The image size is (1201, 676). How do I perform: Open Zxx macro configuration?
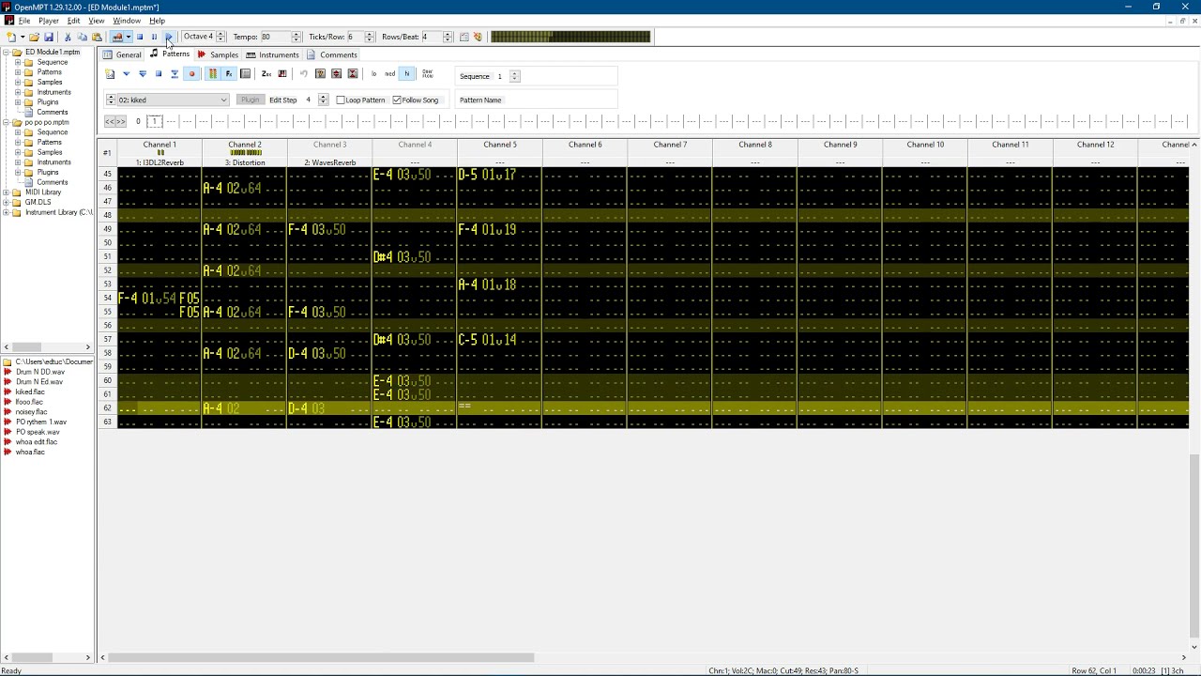point(266,74)
